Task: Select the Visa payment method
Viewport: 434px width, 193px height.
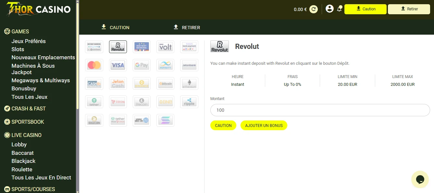Action: pos(118,65)
